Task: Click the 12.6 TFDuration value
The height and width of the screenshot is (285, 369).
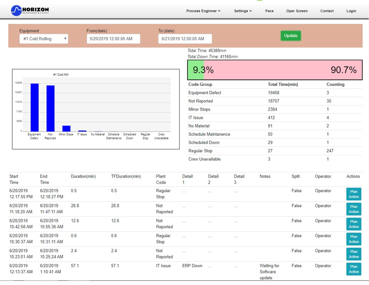Action: pyautogui.click(x=115, y=221)
